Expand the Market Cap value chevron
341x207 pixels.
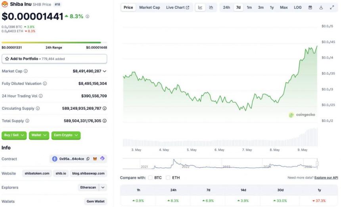pos(105,71)
